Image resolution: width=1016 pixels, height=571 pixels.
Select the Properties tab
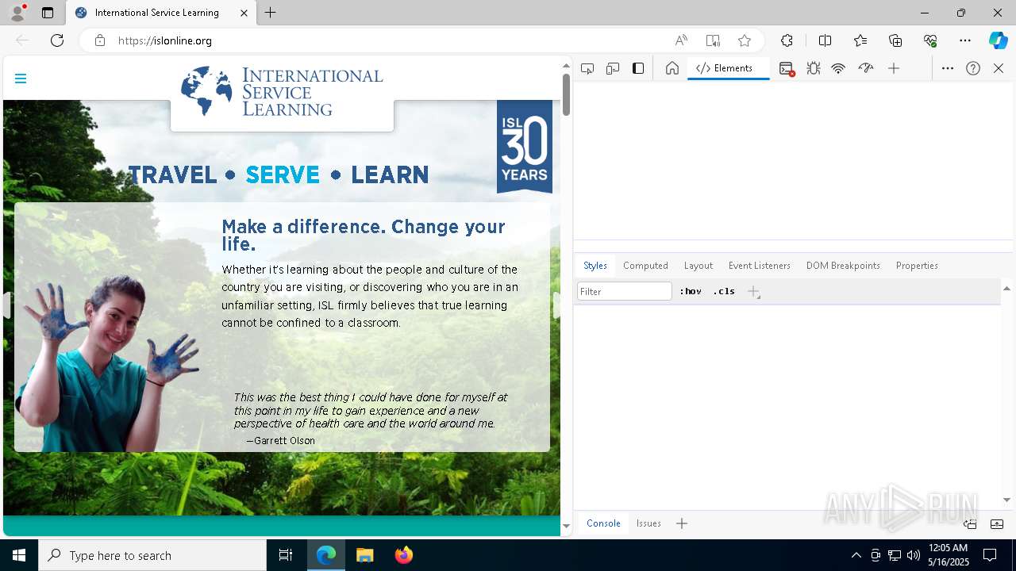coord(917,266)
